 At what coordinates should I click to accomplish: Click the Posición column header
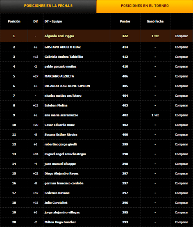pyautogui.click(x=14, y=21)
